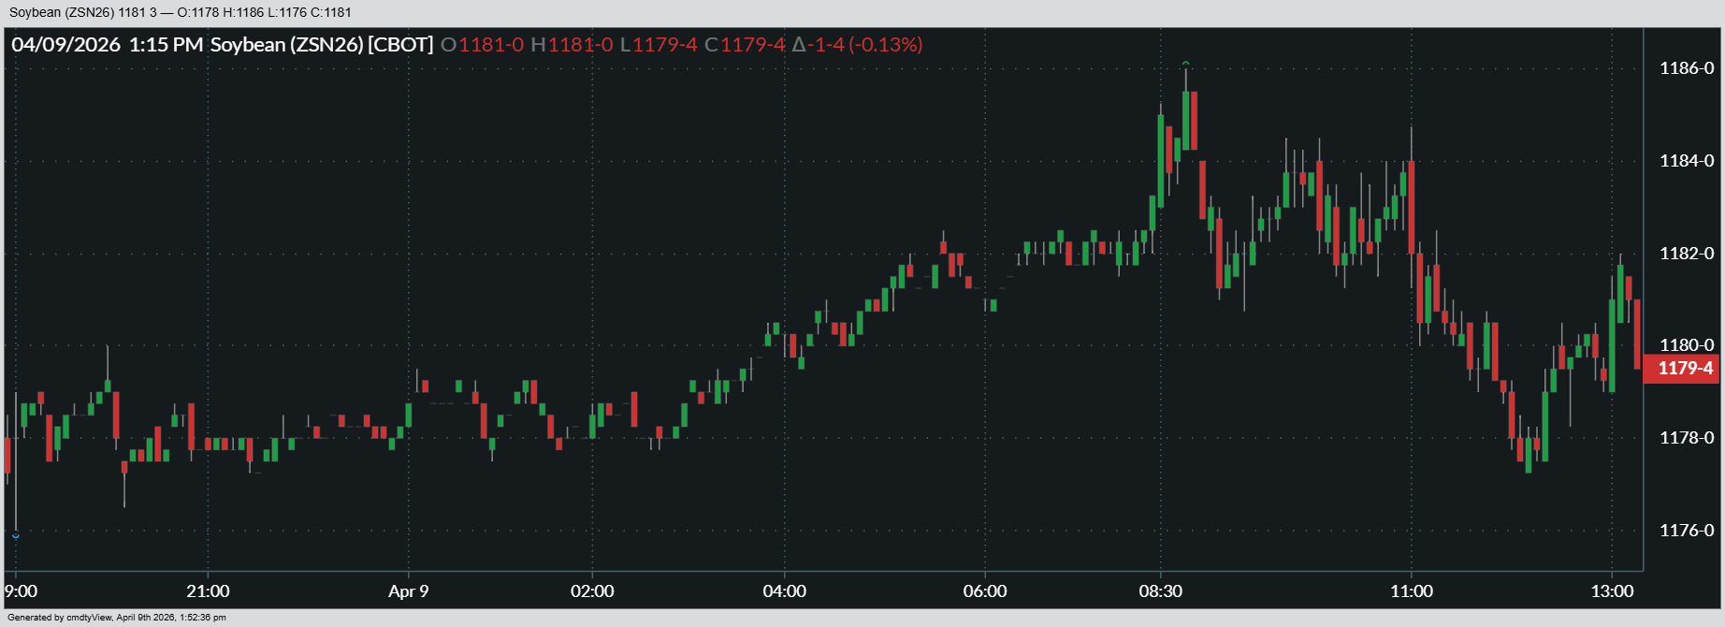
Task: Click the High value H1181-0
Action: (x=572, y=45)
